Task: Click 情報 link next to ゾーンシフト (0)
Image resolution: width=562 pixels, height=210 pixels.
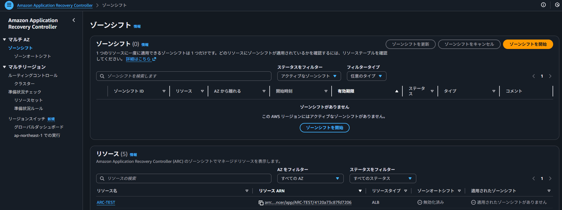Action: point(145,45)
